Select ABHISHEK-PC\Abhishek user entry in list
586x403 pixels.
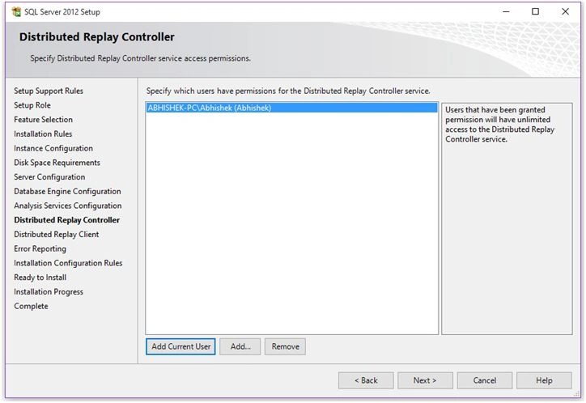291,108
